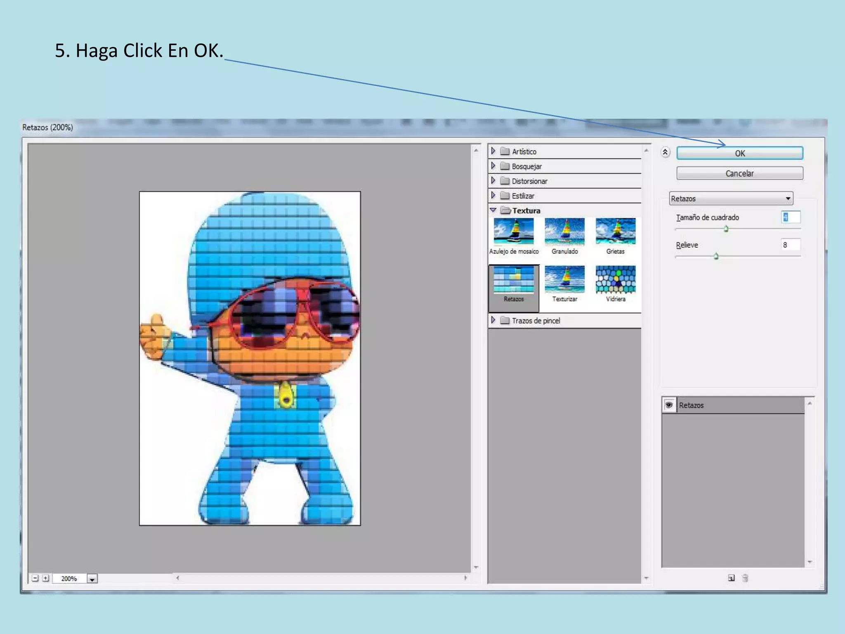845x634 pixels.
Task: Open the 200% zoom level dropdown
Action: coord(92,579)
